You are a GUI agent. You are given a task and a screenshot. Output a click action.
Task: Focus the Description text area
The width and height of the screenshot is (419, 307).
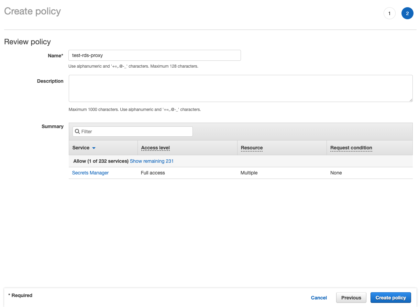tap(241, 88)
